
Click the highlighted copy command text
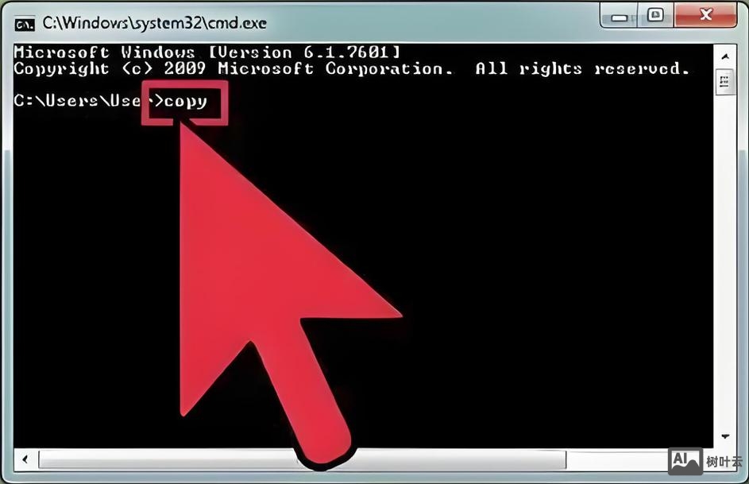pos(186,101)
